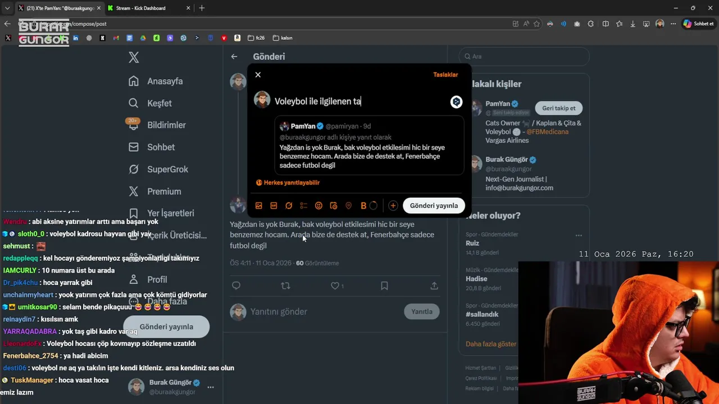Open browser extensions puzzle icon
This screenshot has width=719, height=404.
pyautogui.click(x=591, y=24)
